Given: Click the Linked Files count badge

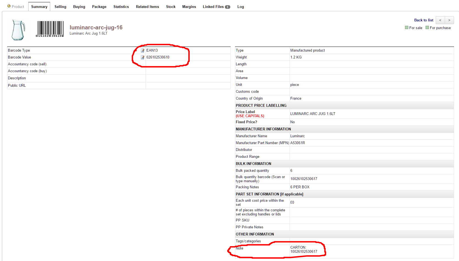Looking at the screenshot, I should [x=227, y=7].
